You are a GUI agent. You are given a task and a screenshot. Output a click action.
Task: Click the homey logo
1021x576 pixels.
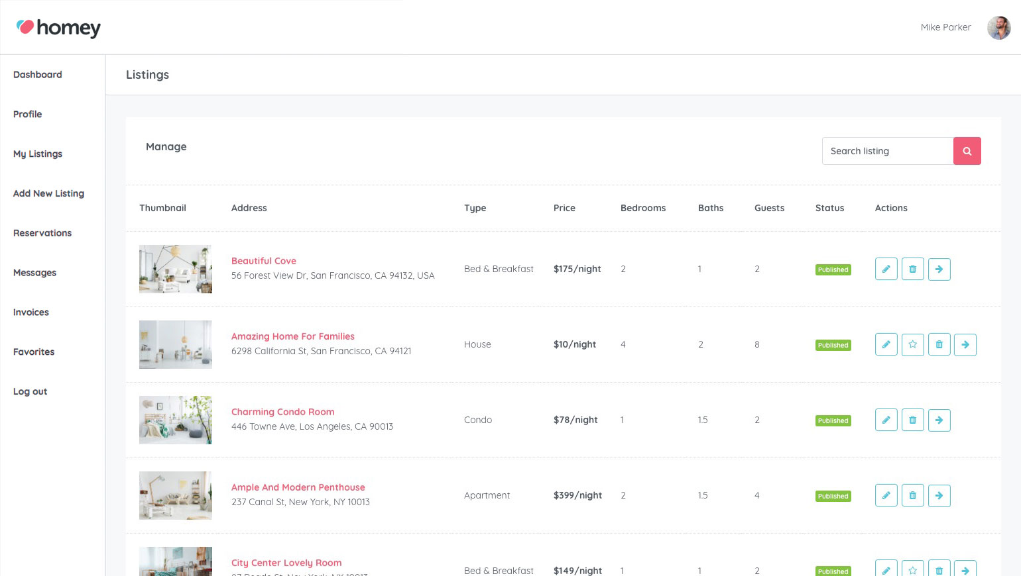point(58,28)
